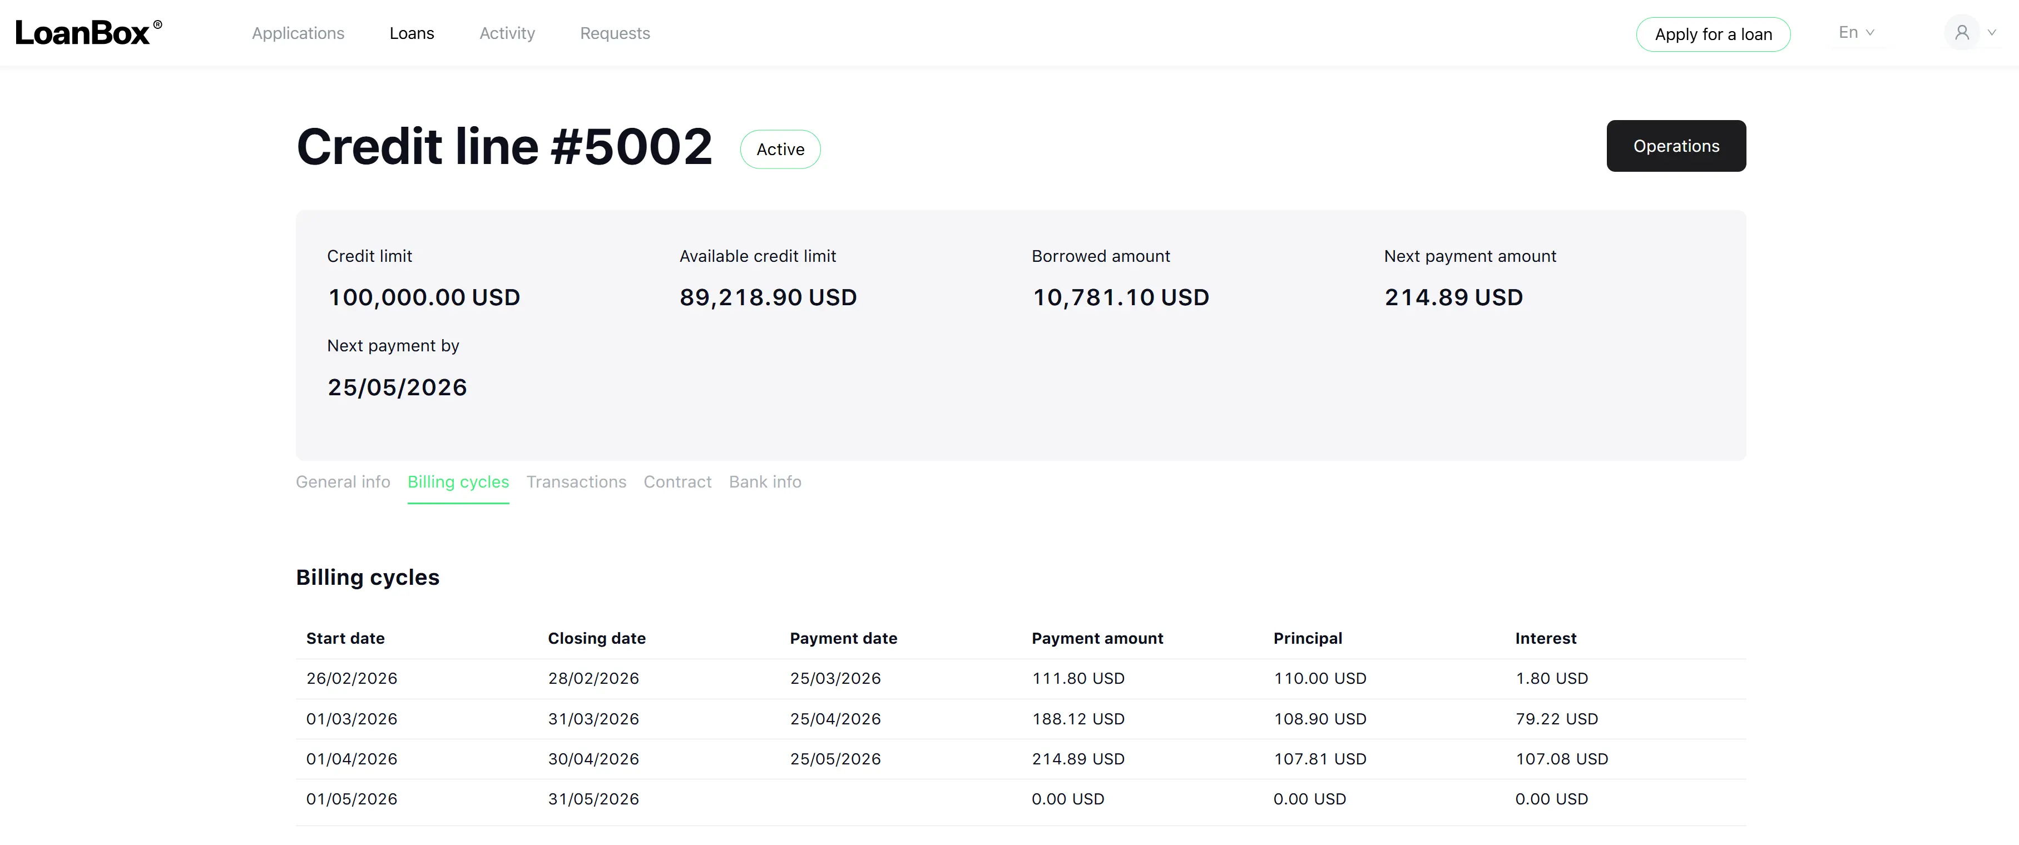Click closing date 30/04/2026 cell
This screenshot has height=845, width=2019.
coord(593,759)
